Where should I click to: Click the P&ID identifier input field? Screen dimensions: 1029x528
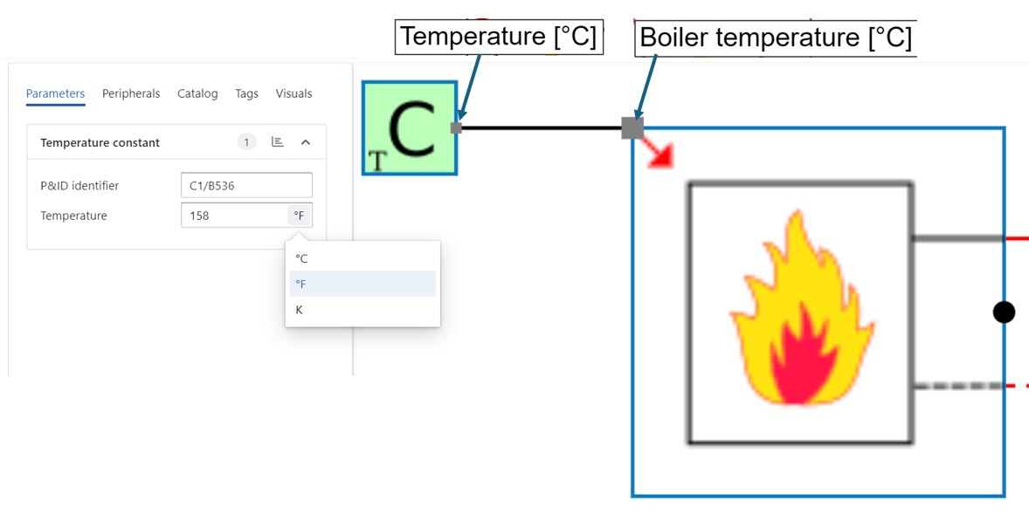246,186
